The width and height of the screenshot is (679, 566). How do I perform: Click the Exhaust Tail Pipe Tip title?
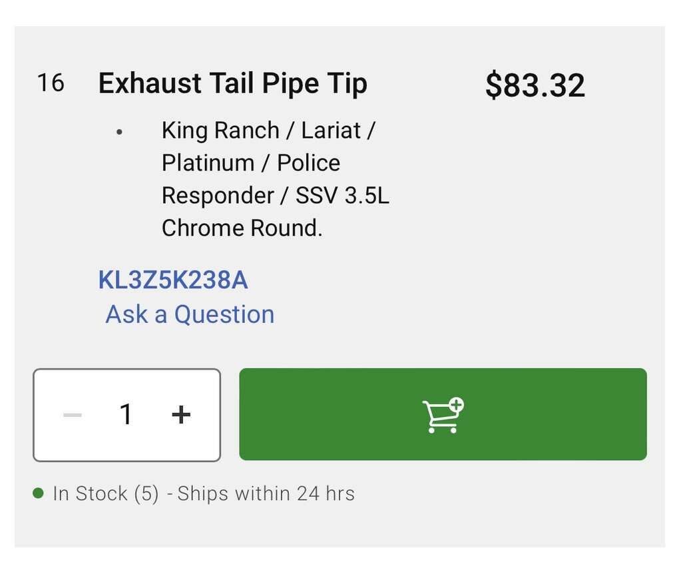(232, 84)
